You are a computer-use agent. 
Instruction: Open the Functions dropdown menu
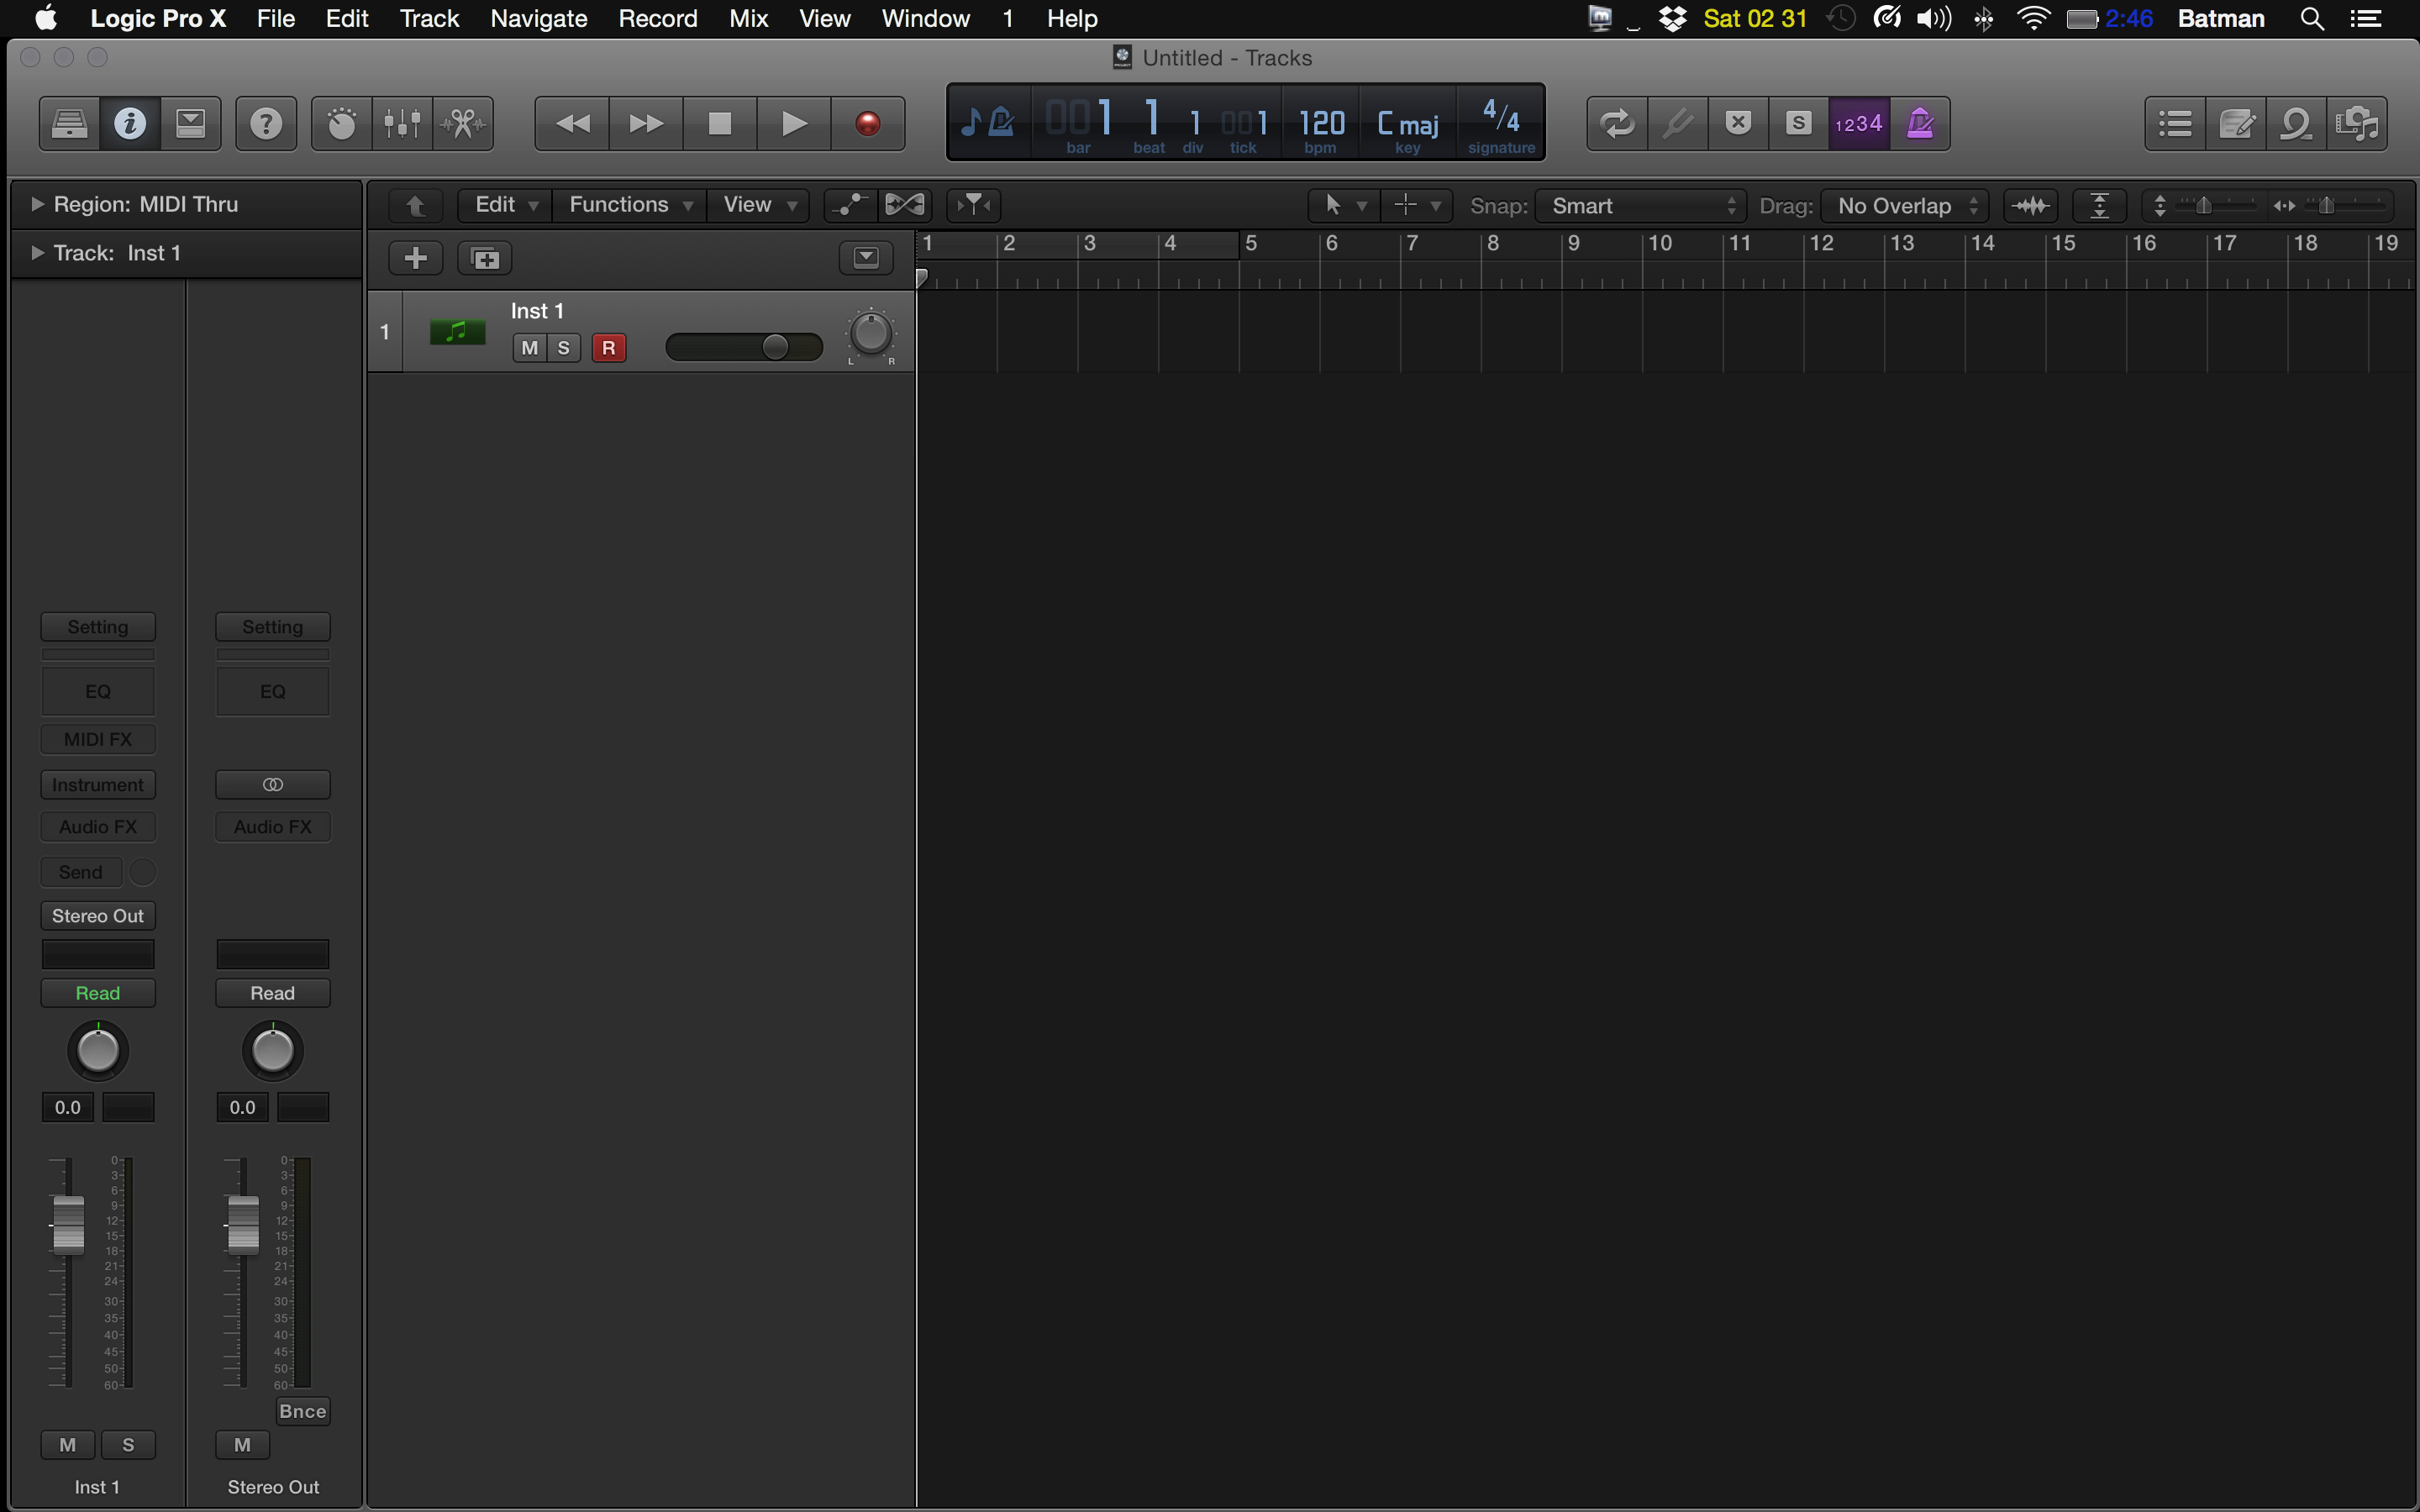630,206
